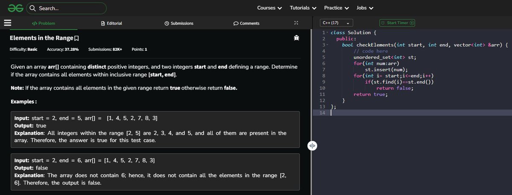This screenshot has width=512, height=195.
Task: Click the 'unordered_set<int> st;' code line
Action: (384, 57)
